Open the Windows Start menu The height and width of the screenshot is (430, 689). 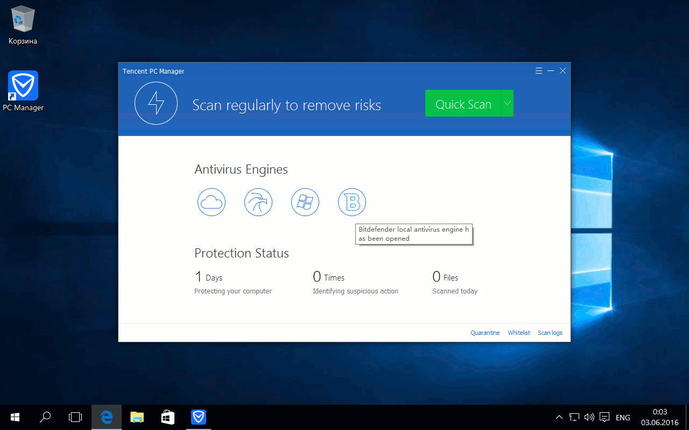point(15,417)
